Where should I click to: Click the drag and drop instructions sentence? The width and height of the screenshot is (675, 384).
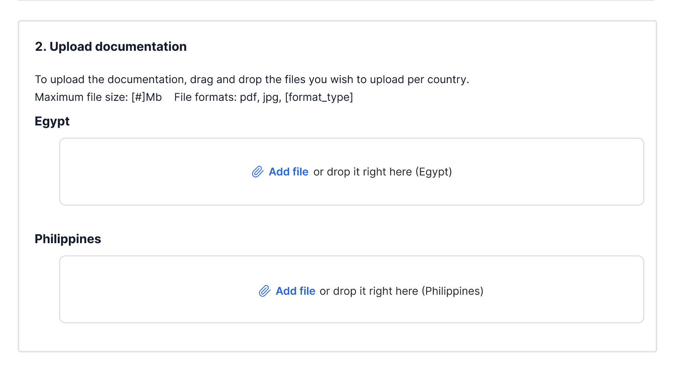point(252,79)
